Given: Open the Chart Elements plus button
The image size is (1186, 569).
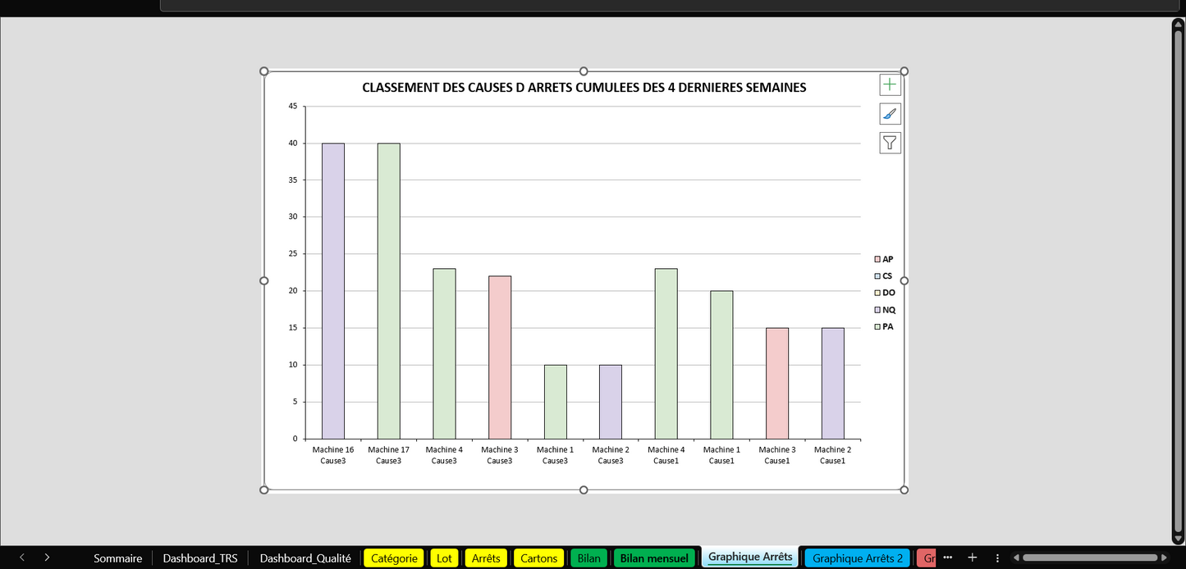Looking at the screenshot, I should tap(890, 84).
